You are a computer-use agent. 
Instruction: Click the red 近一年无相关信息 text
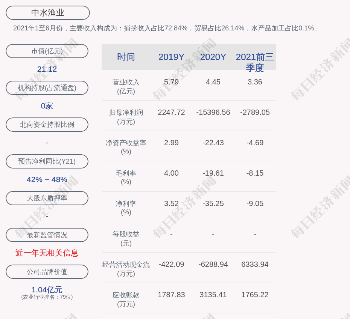(47, 253)
